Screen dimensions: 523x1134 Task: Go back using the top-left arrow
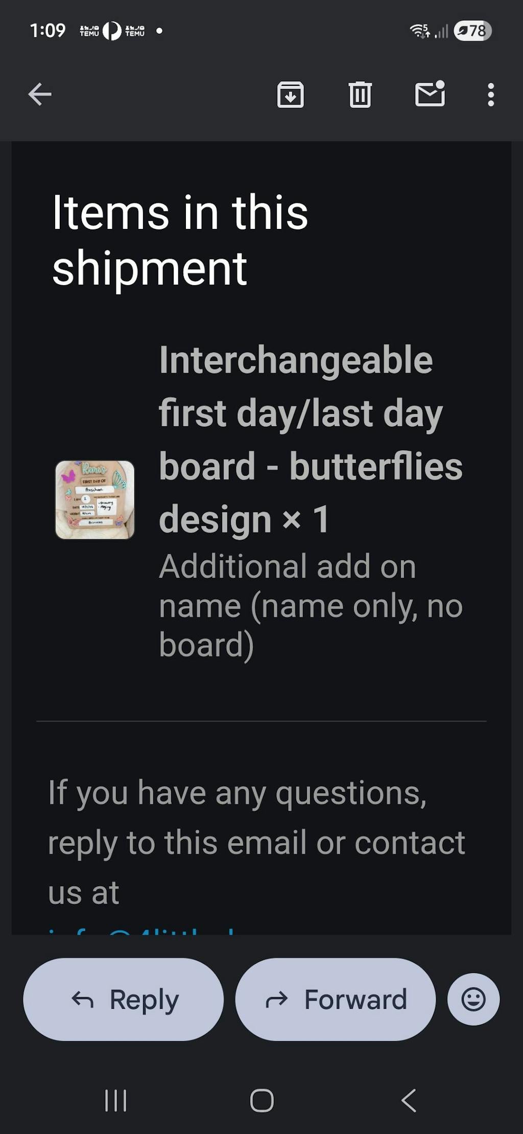tap(40, 95)
